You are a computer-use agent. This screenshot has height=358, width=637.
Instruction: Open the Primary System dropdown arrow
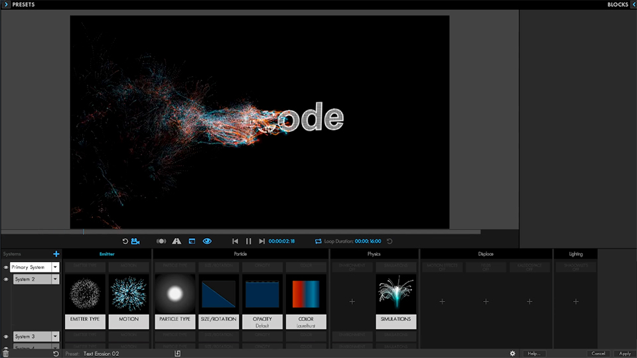(x=55, y=267)
